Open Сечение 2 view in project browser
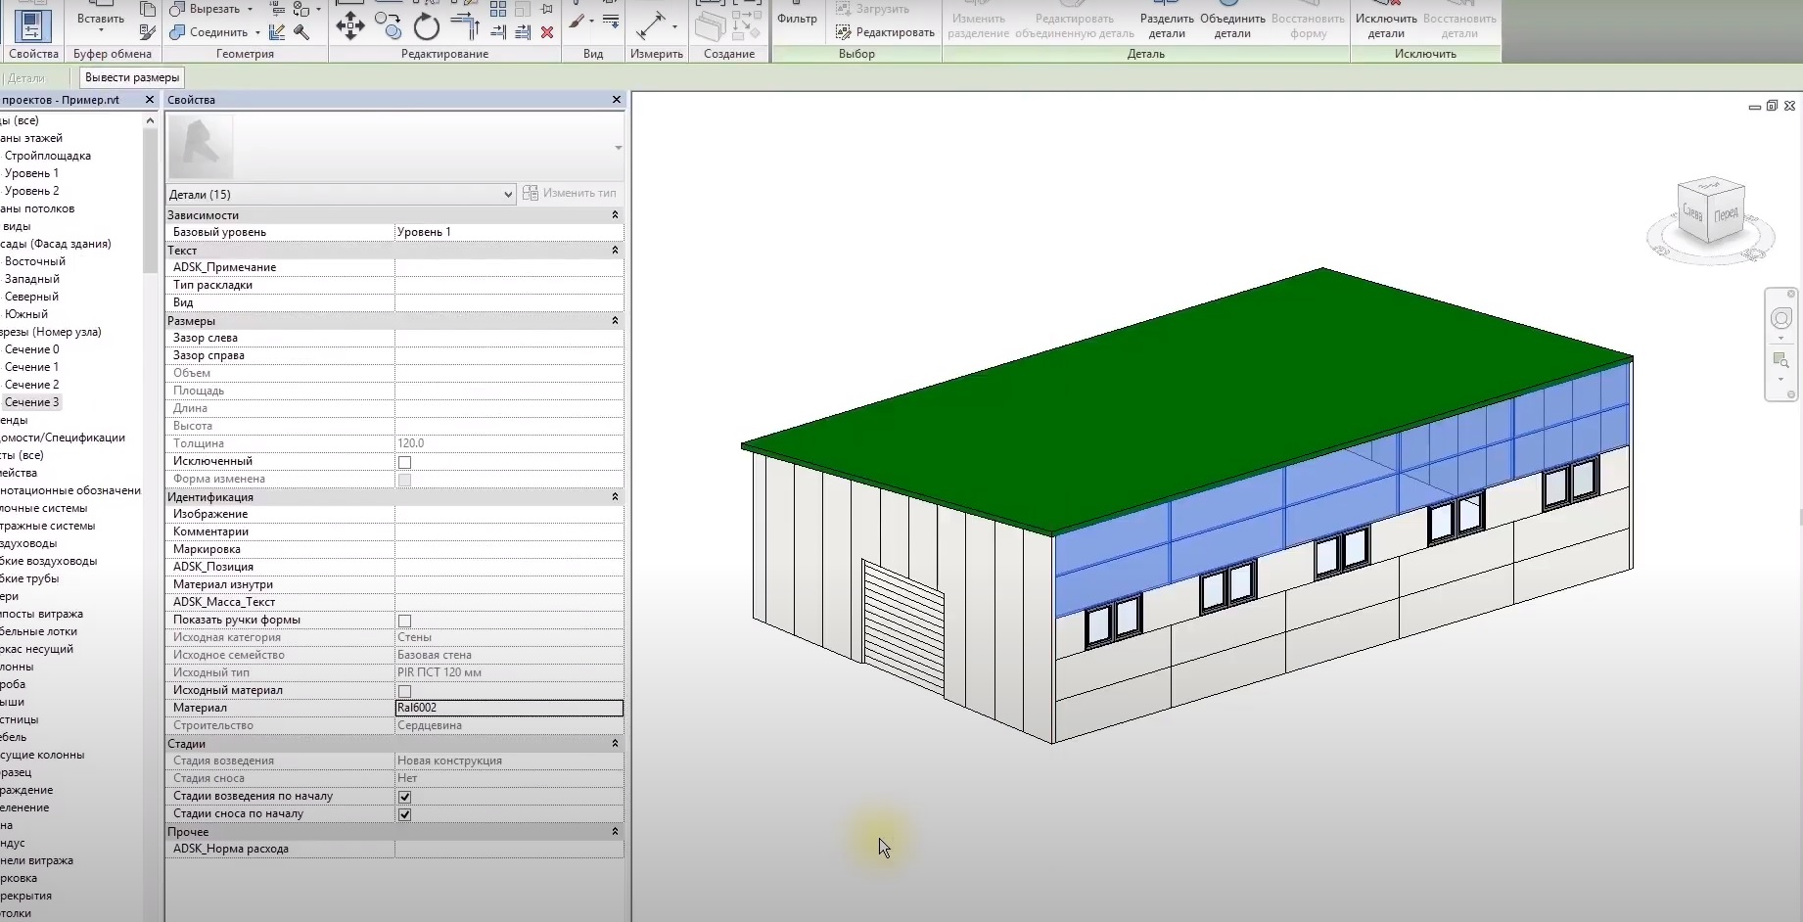The image size is (1803, 922). click(31, 385)
